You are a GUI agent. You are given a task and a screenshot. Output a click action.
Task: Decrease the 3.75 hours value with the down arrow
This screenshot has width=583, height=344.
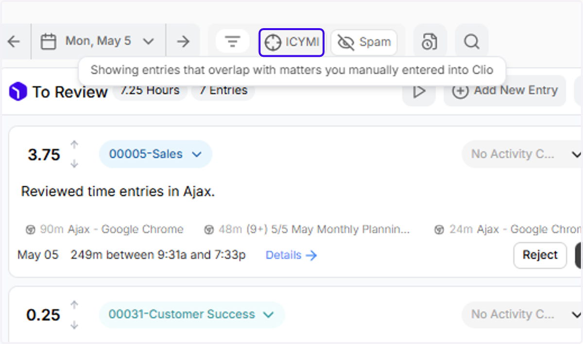tap(74, 164)
